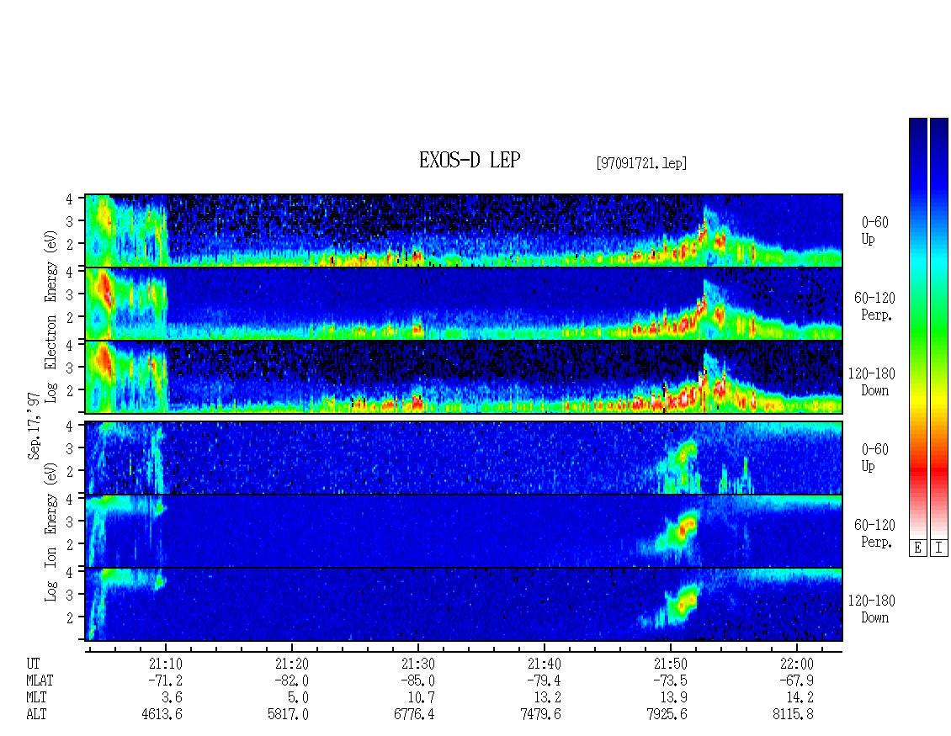951x736 pixels.
Task: Click the MLT value 10.7
Action: [x=421, y=698]
